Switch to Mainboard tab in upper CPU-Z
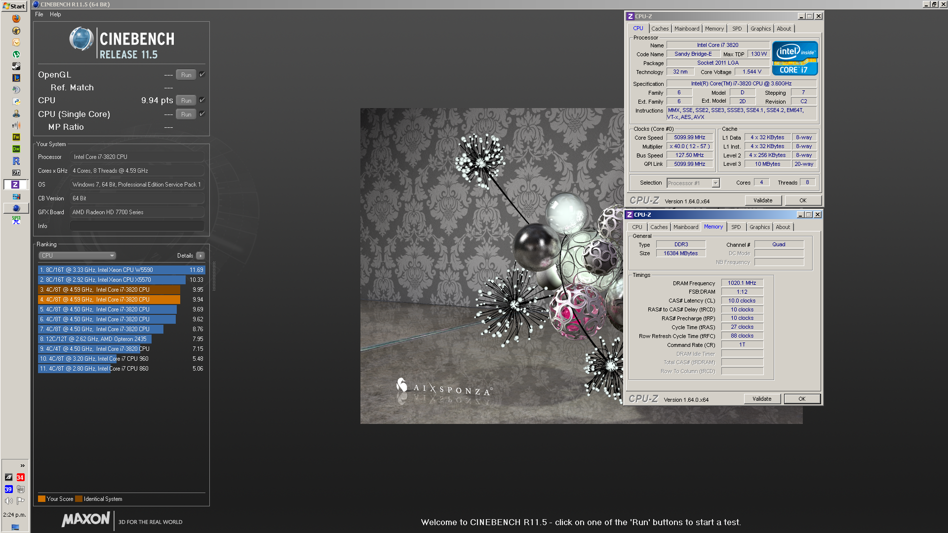The image size is (948, 533). click(687, 29)
